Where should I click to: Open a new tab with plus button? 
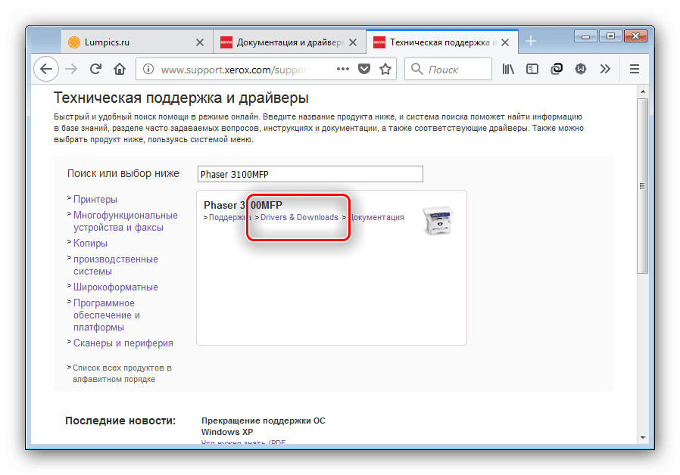[530, 41]
